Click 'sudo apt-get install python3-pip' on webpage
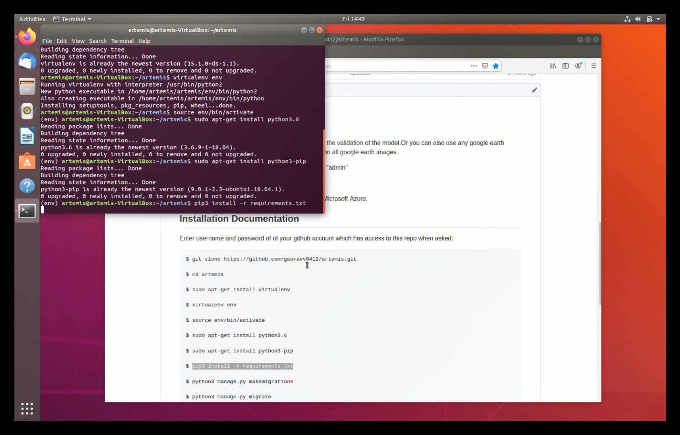Screen dimensions: 680x435 (x=243, y=351)
